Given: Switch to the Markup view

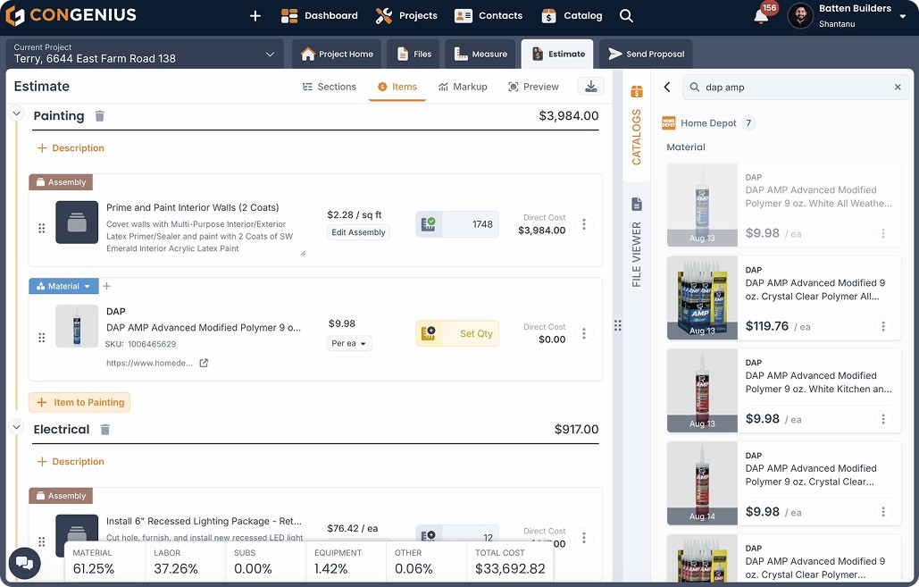Looking at the screenshot, I should pos(463,87).
